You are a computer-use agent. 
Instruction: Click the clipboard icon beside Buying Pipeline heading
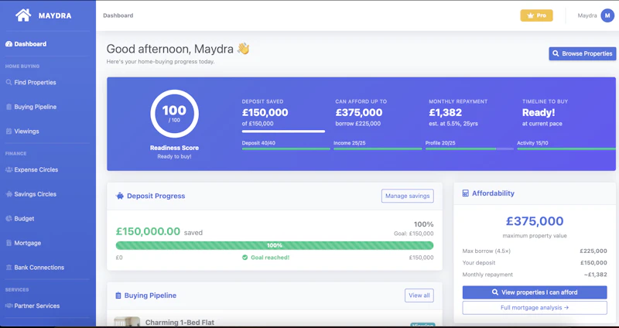click(118, 296)
